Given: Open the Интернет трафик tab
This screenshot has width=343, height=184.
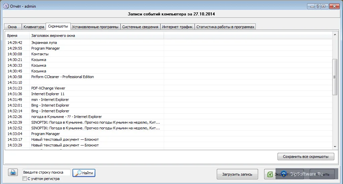Looking at the screenshot, I should coord(178,27).
